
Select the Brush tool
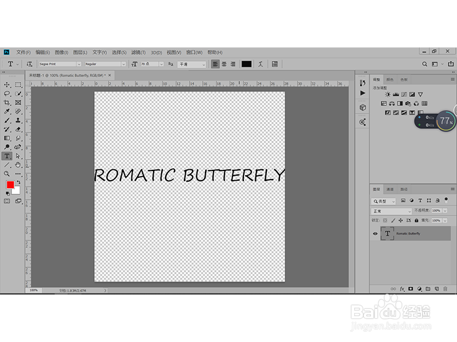(x=7, y=120)
